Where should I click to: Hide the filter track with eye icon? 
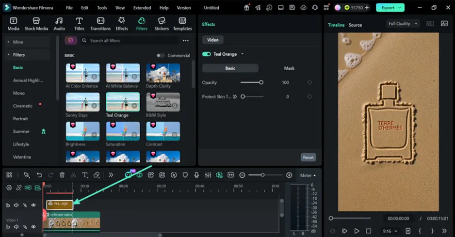pyautogui.click(x=33, y=205)
